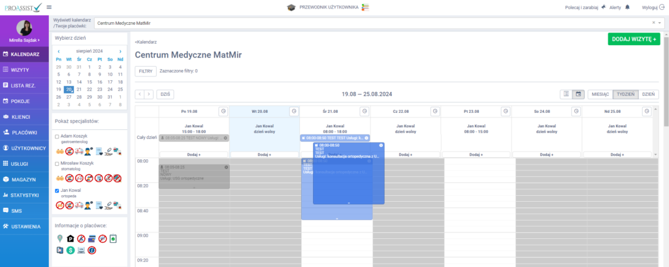Select the calendar grid view icon
669x267 pixels.
(x=578, y=94)
